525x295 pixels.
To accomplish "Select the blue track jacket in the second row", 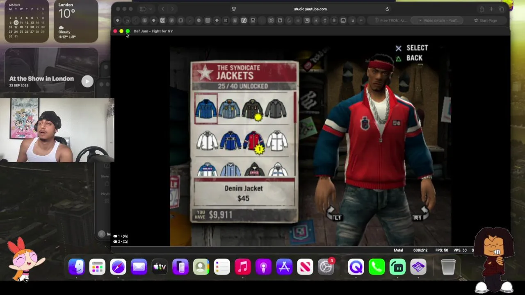I will pyautogui.click(x=230, y=141).
